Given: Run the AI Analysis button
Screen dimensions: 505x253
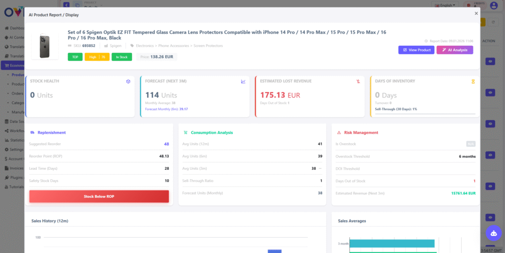Looking at the screenshot, I should click(454, 50).
